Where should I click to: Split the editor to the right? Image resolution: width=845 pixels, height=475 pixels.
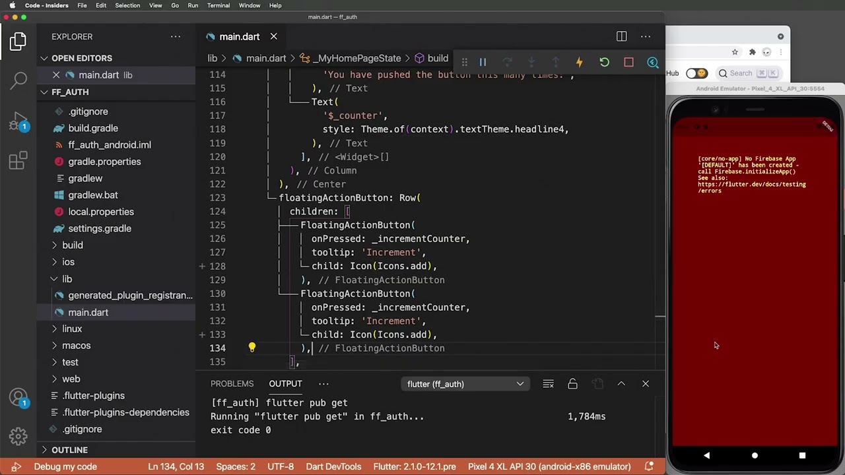point(621,36)
